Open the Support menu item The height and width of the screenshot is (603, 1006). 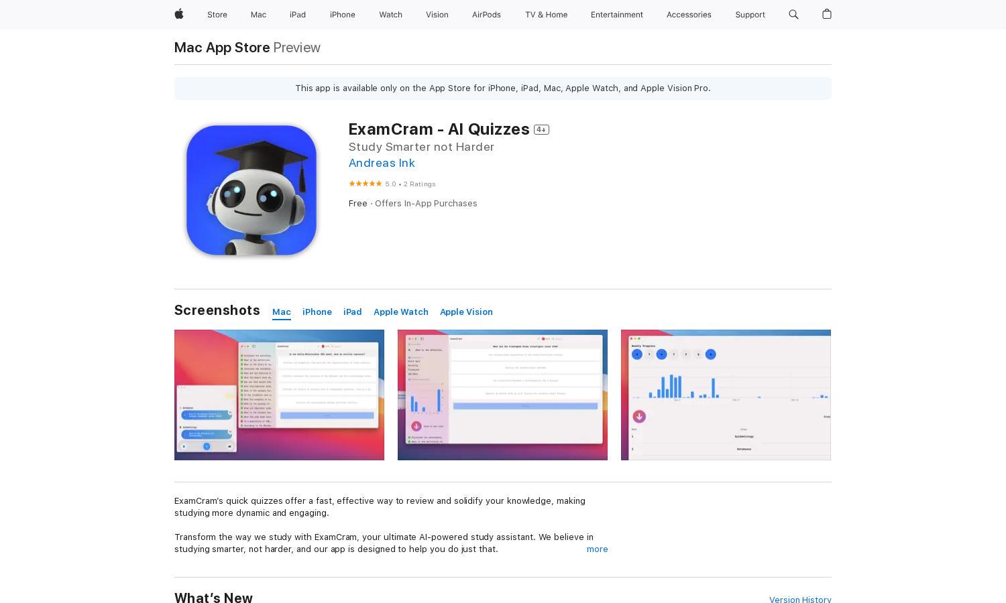coord(750,15)
